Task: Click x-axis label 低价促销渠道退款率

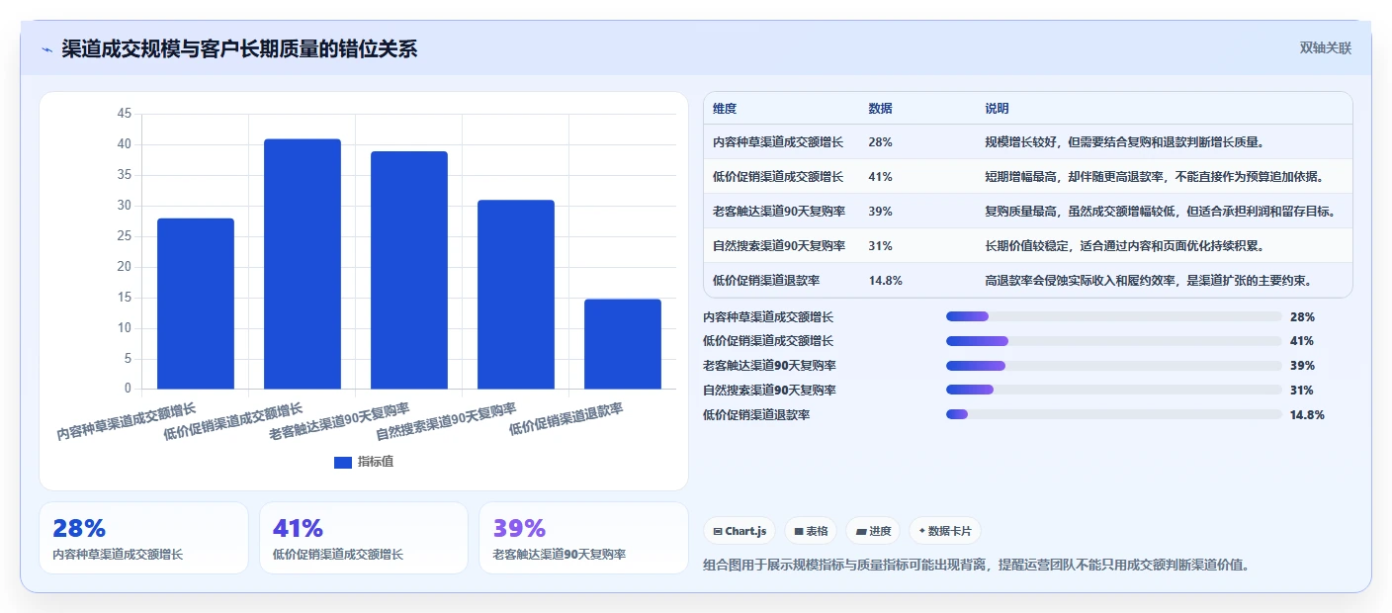Action: pyautogui.click(x=565, y=419)
